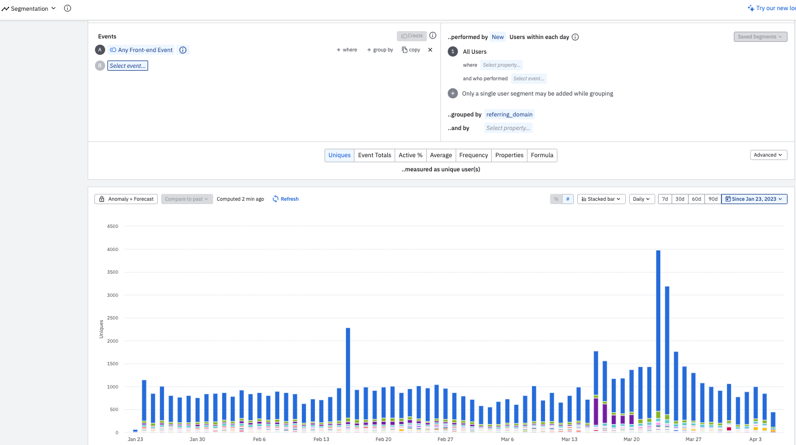This screenshot has height=445, width=796.
Task: Switch to the Event Totals tab
Action: click(x=374, y=155)
